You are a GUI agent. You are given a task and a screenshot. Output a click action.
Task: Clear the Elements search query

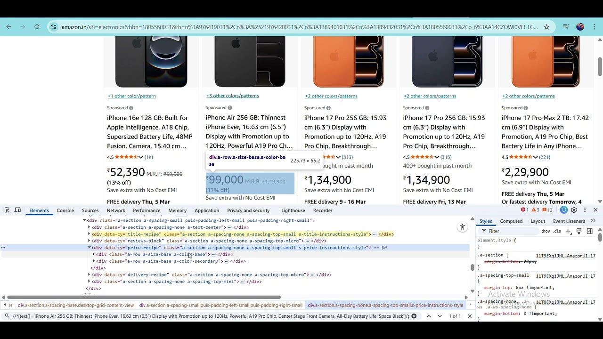point(414,316)
